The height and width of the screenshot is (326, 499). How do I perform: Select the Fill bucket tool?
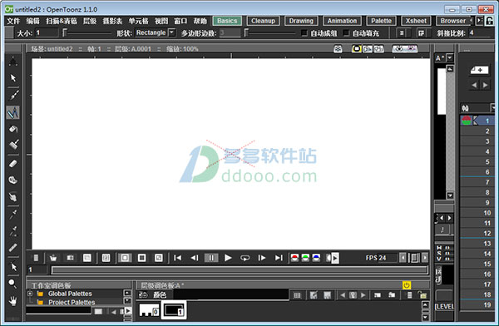click(13, 129)
